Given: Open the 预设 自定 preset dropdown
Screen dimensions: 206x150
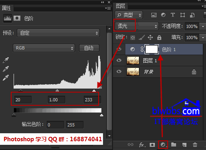Looking at the screenshot, I should [58, 33].
